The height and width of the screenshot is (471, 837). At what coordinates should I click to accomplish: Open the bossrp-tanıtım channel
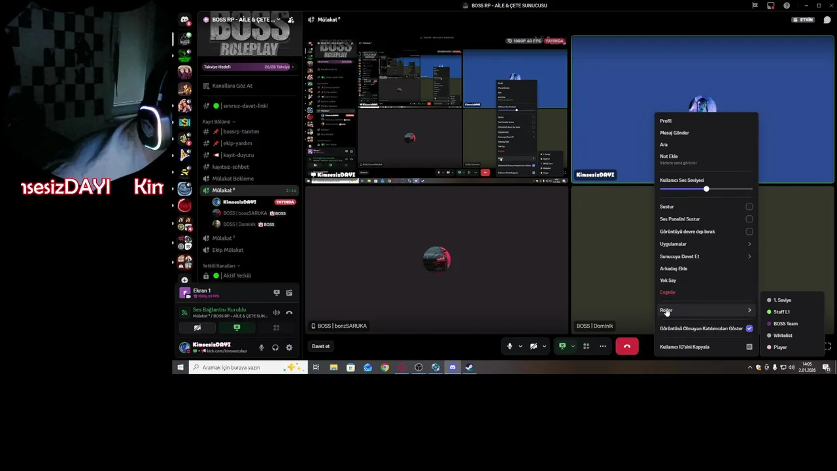tap(248, 131)
